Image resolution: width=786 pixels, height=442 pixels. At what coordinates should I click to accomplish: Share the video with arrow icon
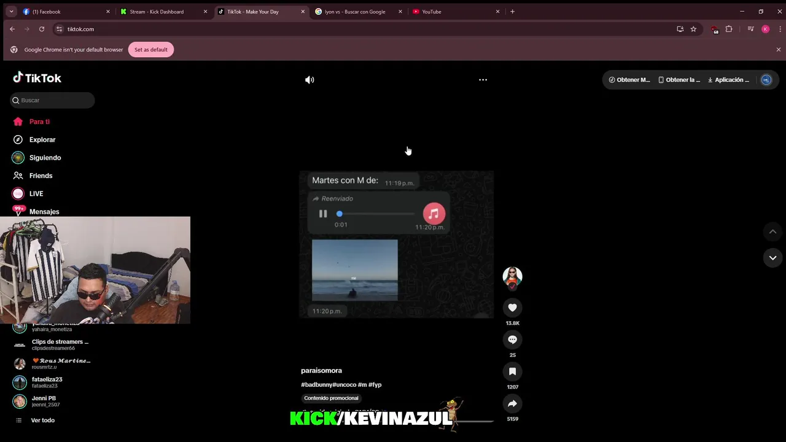pyautogui.click(x=512, y=403)
